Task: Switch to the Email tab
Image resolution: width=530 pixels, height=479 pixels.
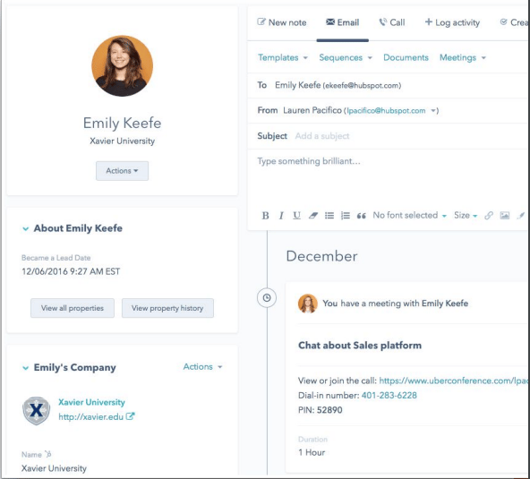Action: point(342,22)
